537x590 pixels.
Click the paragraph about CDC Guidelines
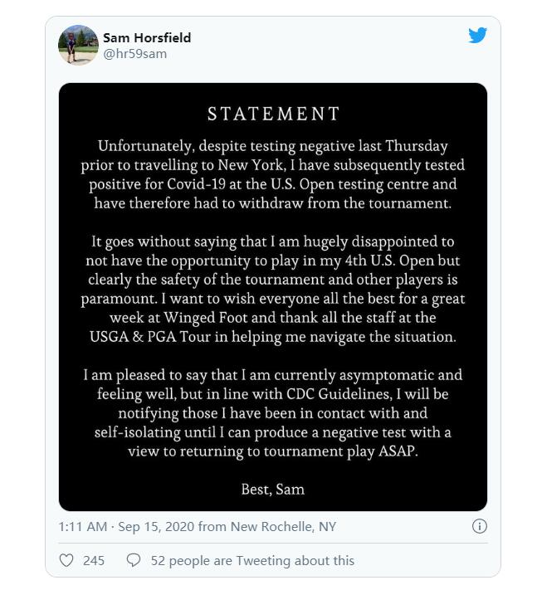click(273, 413)
